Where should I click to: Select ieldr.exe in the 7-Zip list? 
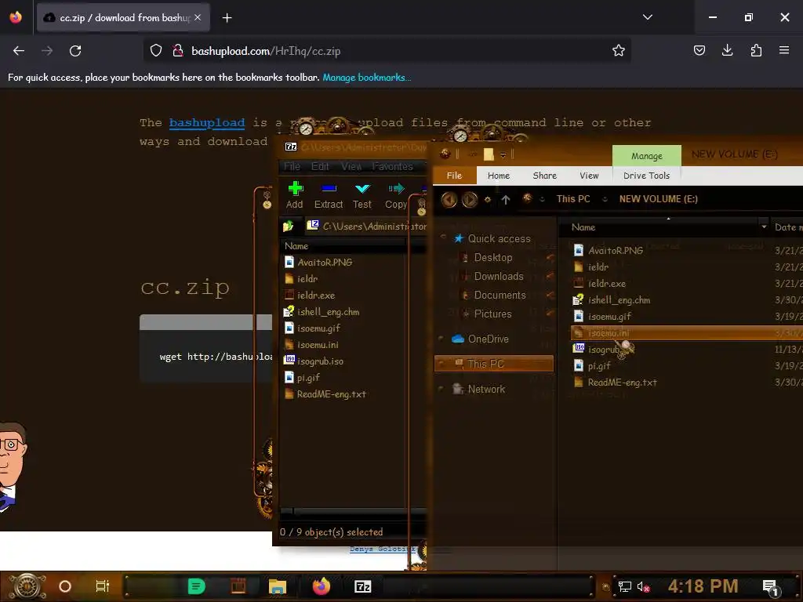coord(310,295)
